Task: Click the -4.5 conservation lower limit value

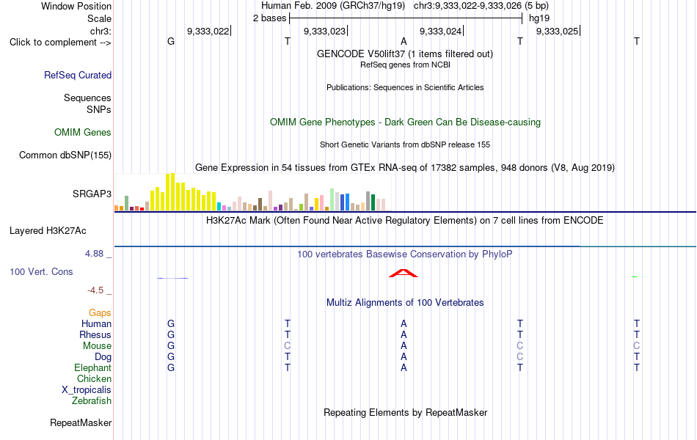Action: [x=95, y=290]
